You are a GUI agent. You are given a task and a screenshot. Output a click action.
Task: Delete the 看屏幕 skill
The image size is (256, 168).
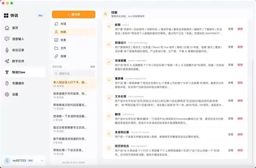[240, 83]
